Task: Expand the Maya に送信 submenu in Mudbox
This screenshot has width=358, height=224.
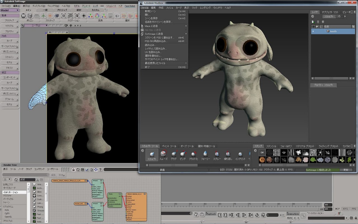Action: click(164, 26)
